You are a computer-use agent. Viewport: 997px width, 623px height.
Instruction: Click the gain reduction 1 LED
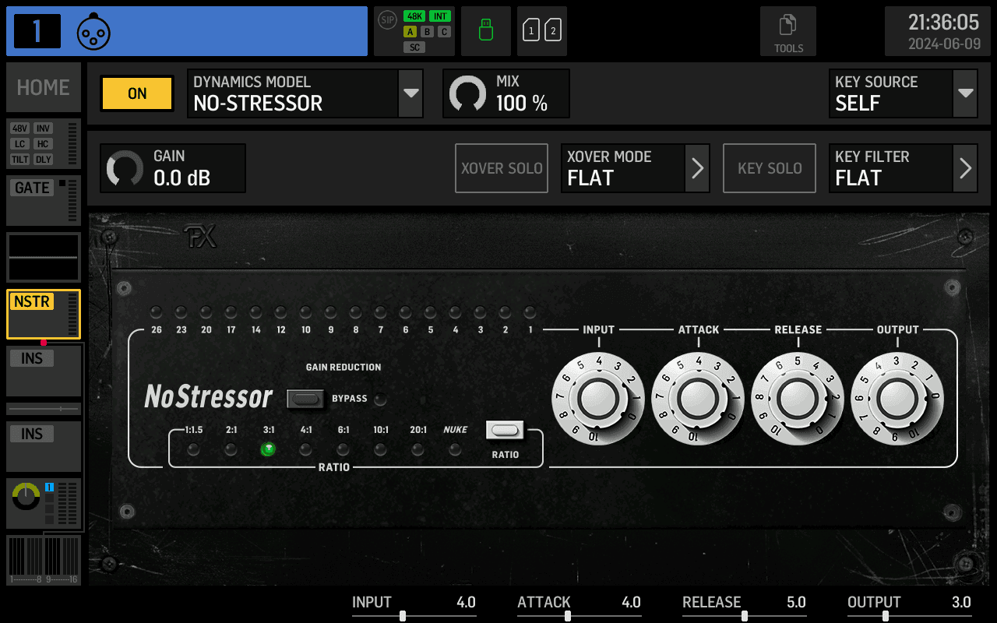[530, 312]
